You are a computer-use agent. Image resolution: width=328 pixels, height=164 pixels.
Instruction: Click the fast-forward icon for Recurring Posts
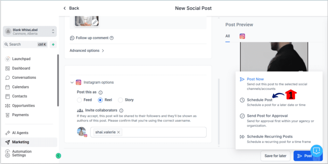pyautogui.click(x=242, y=137)
